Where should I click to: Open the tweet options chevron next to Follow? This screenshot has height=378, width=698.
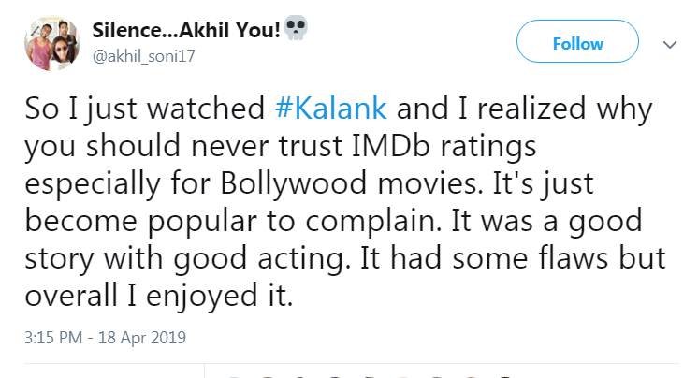point(669,44)
